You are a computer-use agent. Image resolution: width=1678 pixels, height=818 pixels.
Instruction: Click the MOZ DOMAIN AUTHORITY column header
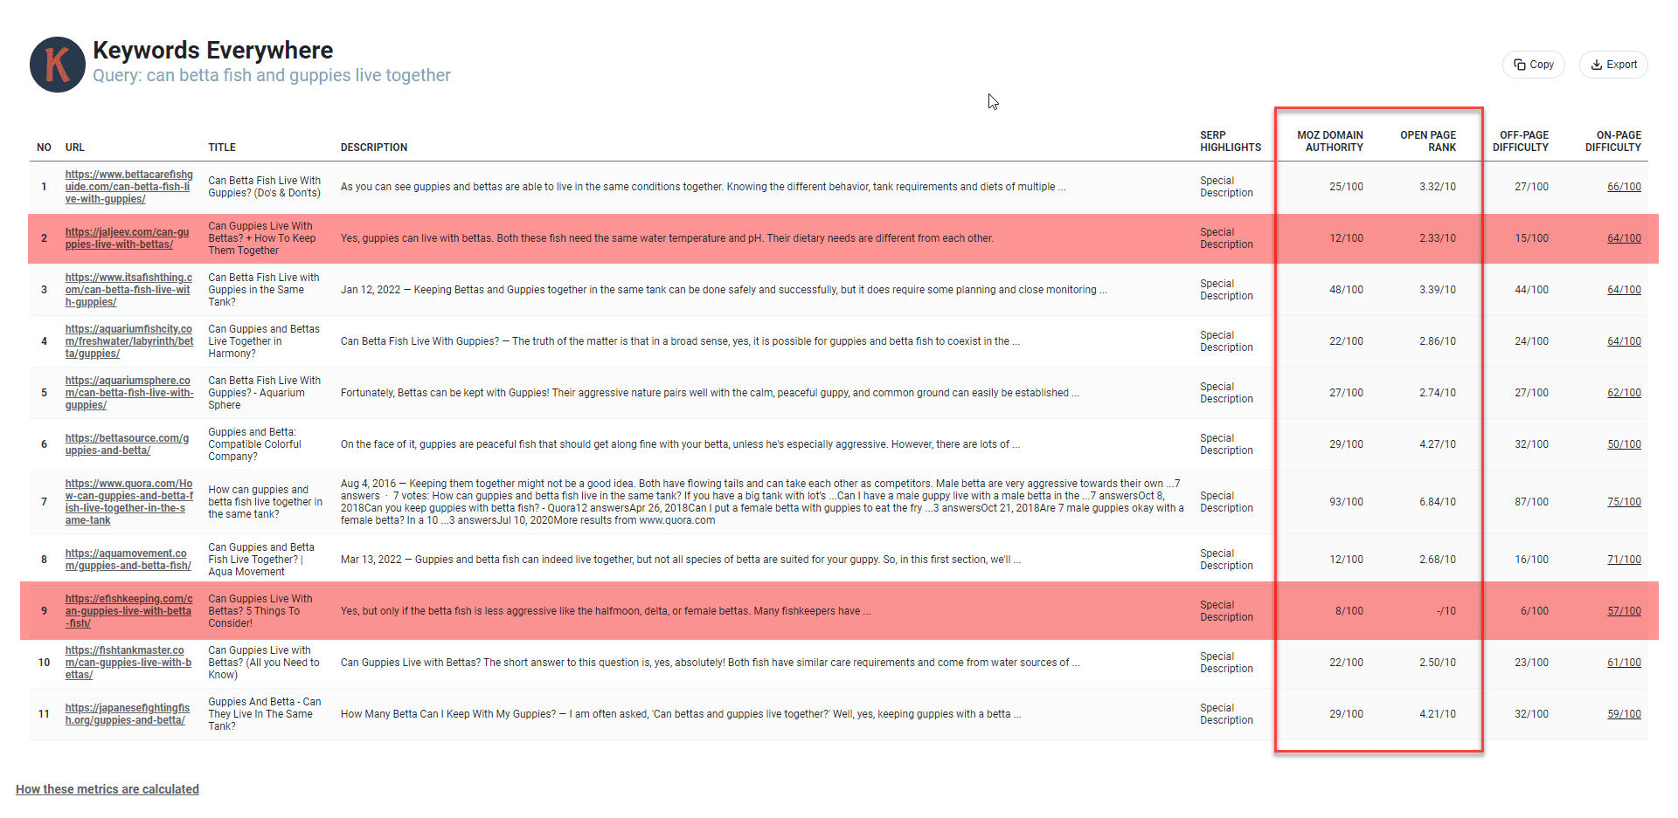pos(1330,141)
